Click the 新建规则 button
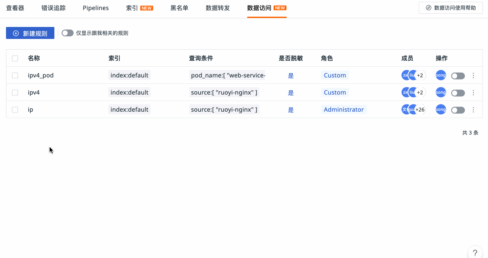 (x=30, y=33)
